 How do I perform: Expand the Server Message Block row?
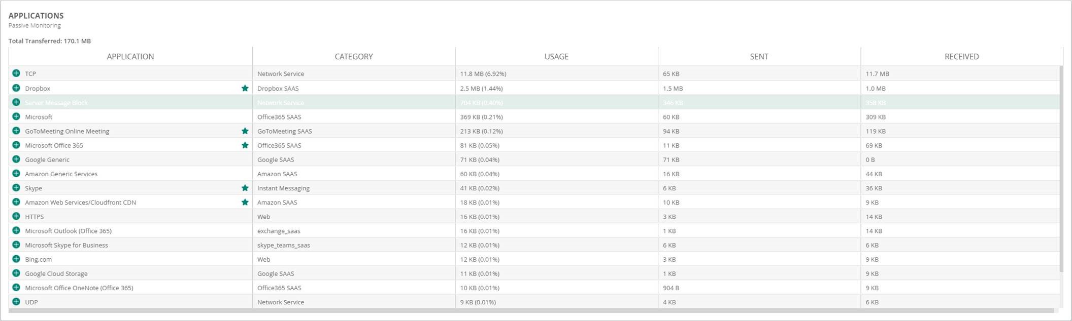[16, 102]
